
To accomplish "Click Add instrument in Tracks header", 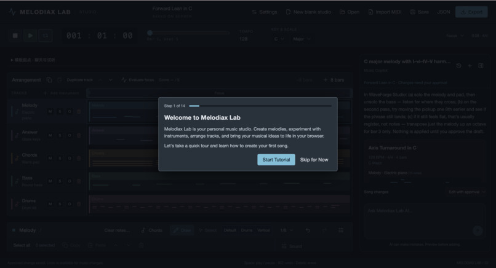I will coord(61,93).
